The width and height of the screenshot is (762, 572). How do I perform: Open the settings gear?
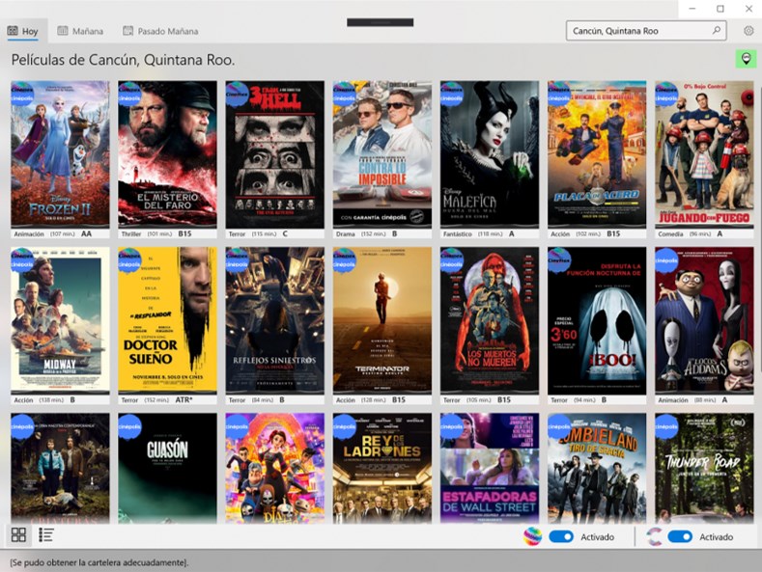pyautogui.click(x=748, y=31)
